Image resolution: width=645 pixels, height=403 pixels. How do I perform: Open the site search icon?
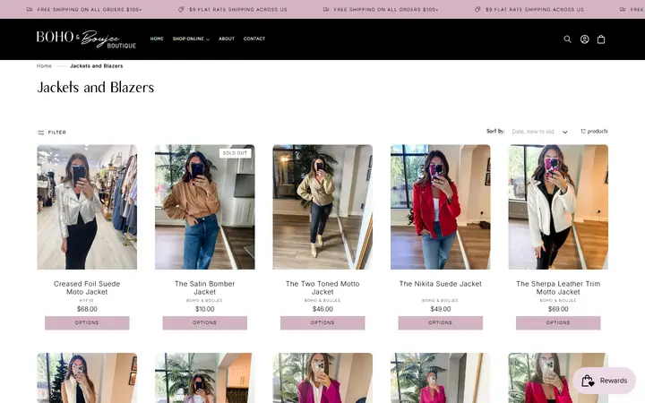pos(567,39)
